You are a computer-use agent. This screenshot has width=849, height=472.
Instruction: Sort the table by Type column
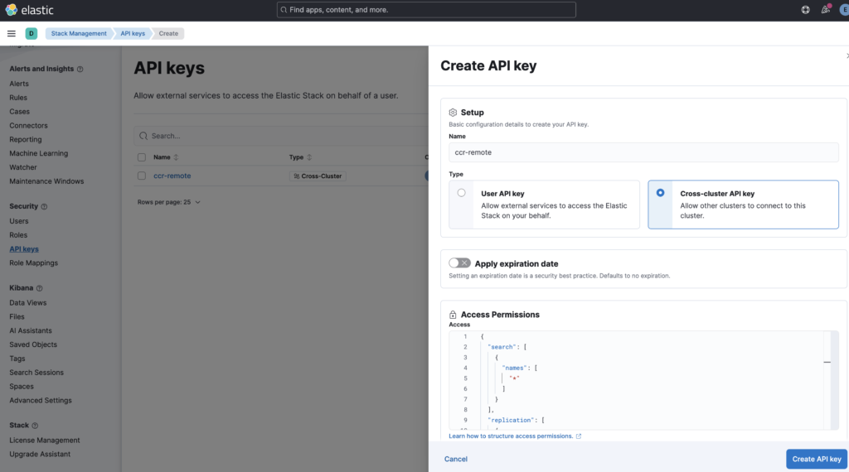coord(300,157)
